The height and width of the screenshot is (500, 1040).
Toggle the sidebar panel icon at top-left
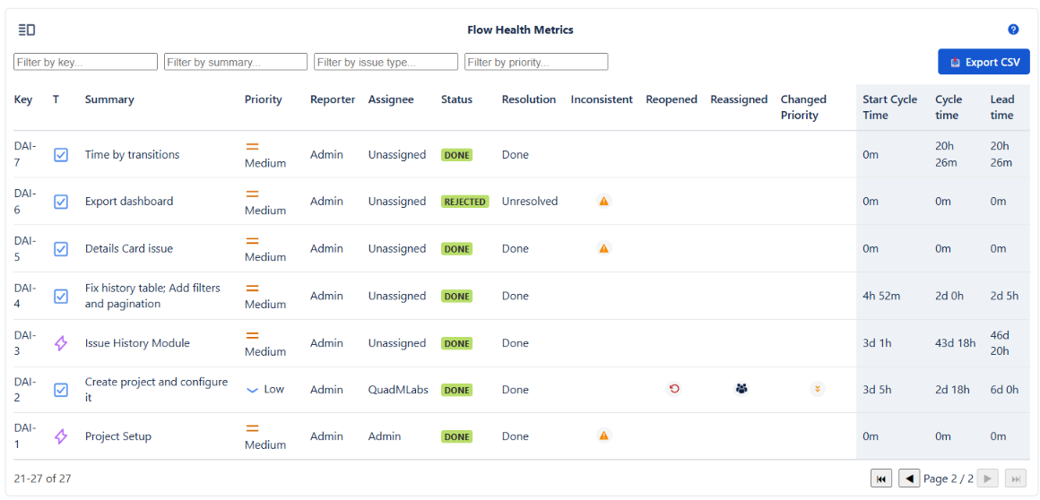click(x=27, y=30)
